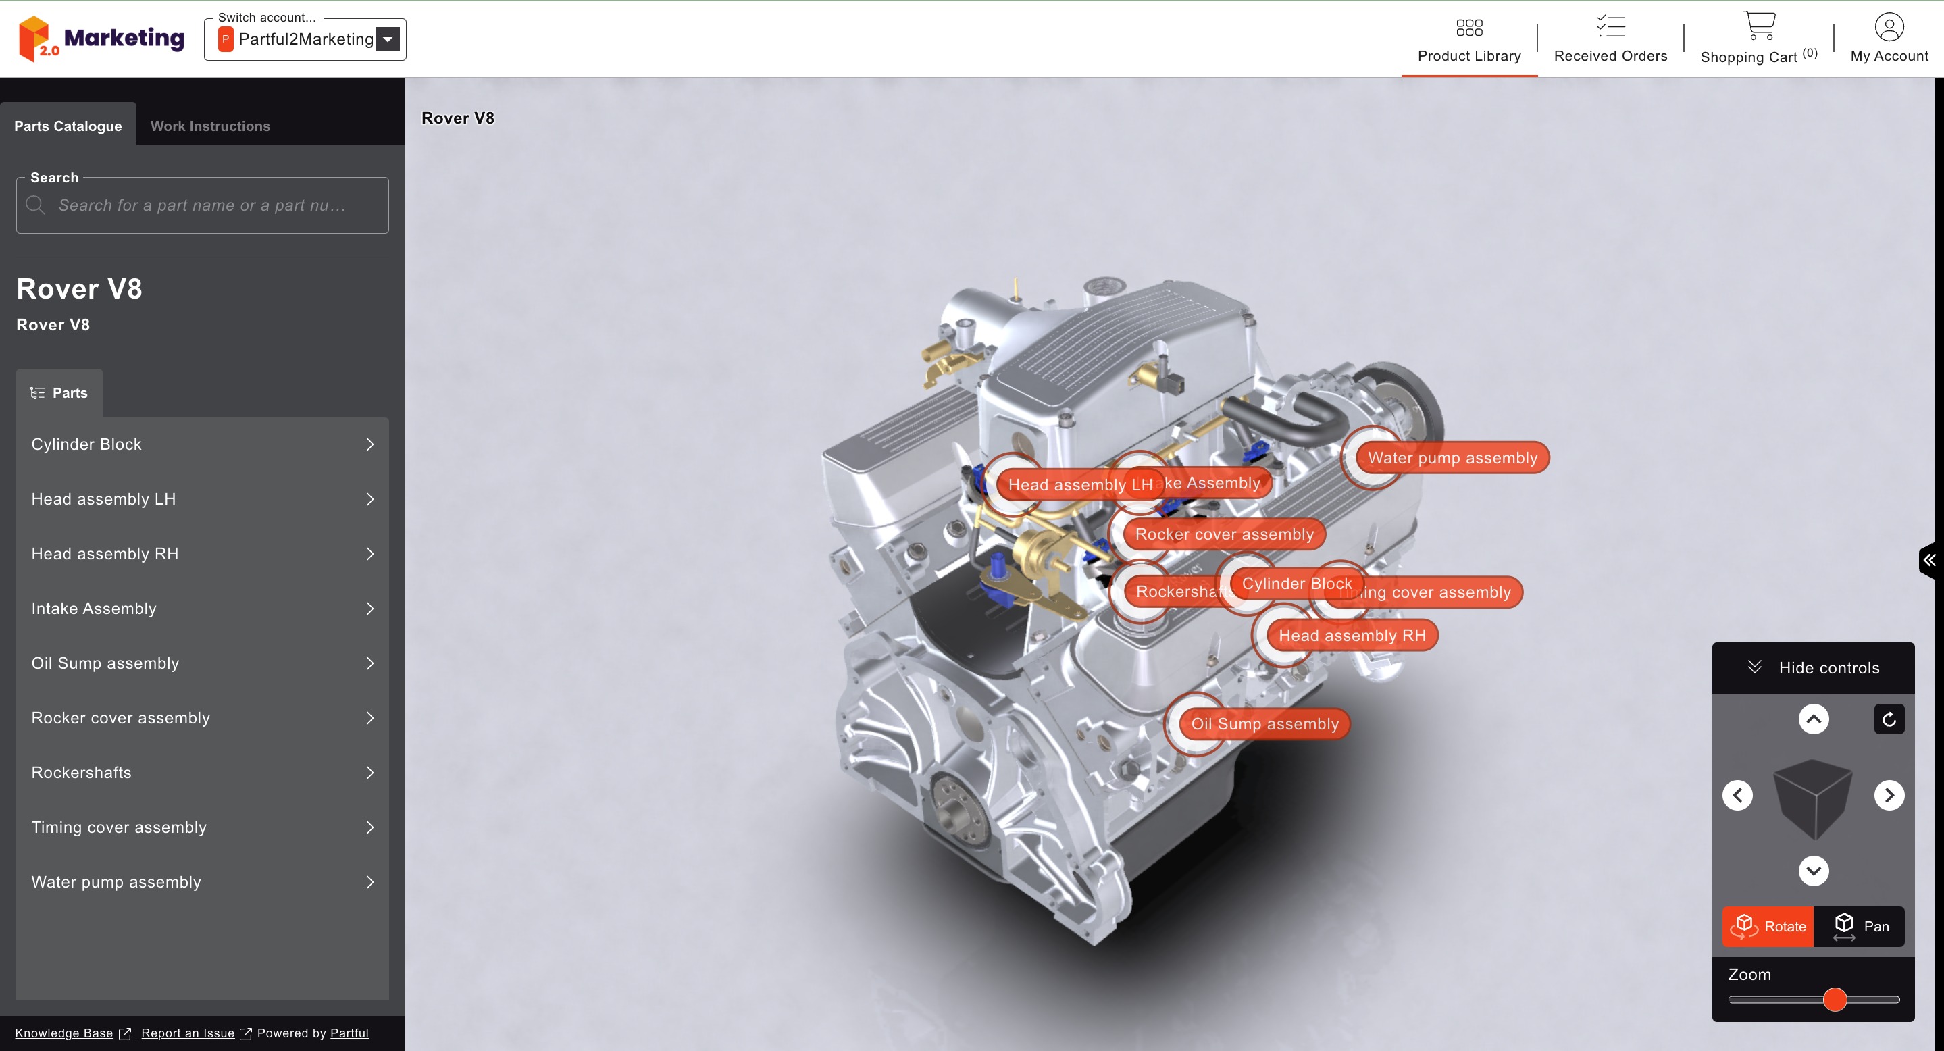Select the Parts Catalogue tab

67,125
